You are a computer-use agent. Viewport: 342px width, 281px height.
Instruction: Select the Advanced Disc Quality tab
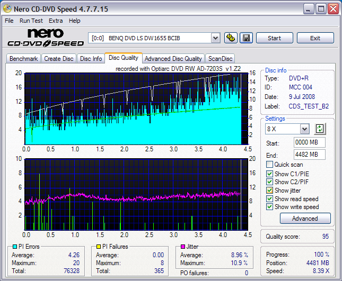tap(173, 59)
